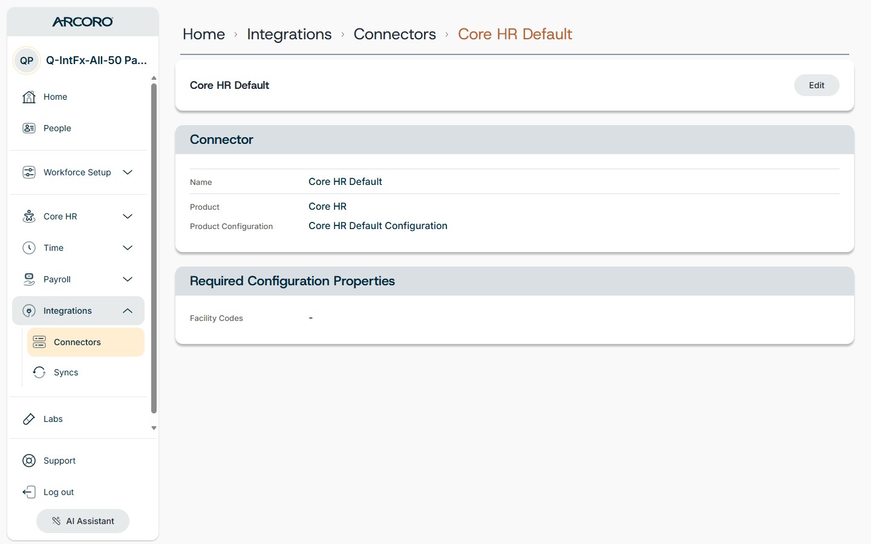Click the QP account avatar
871x544 pixels.
pos(27,60)
